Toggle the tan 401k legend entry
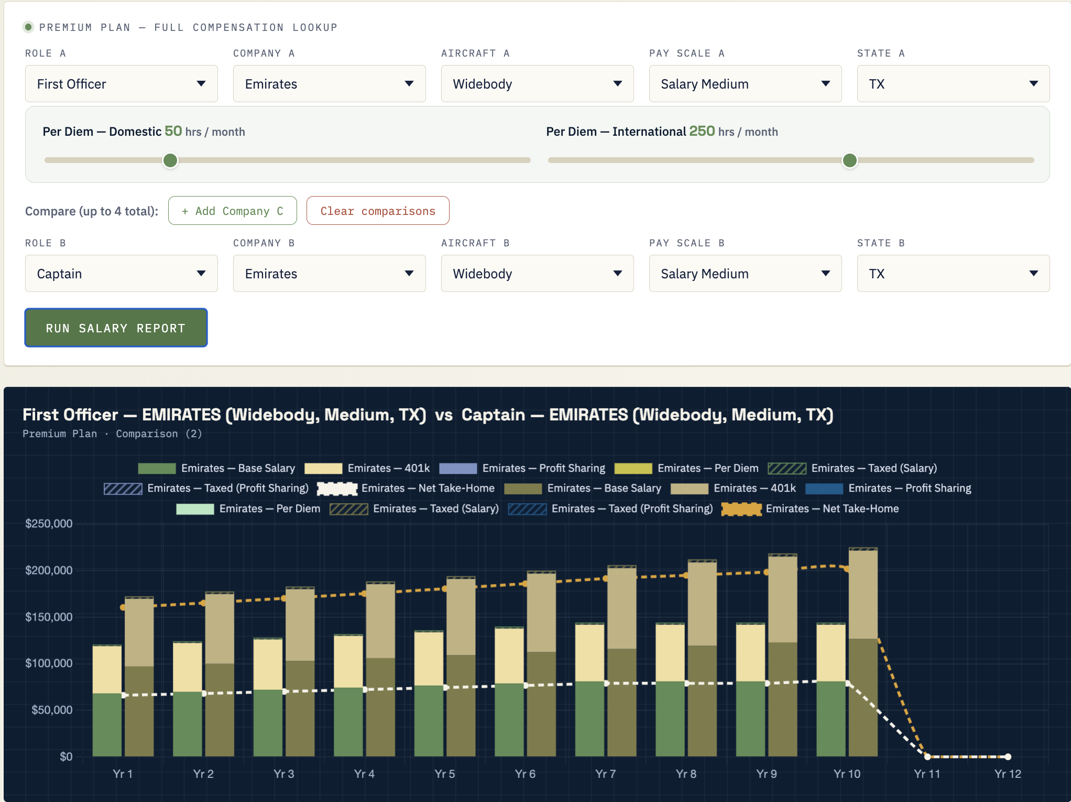The image size is (1071, 802). [x=733, y=489]
